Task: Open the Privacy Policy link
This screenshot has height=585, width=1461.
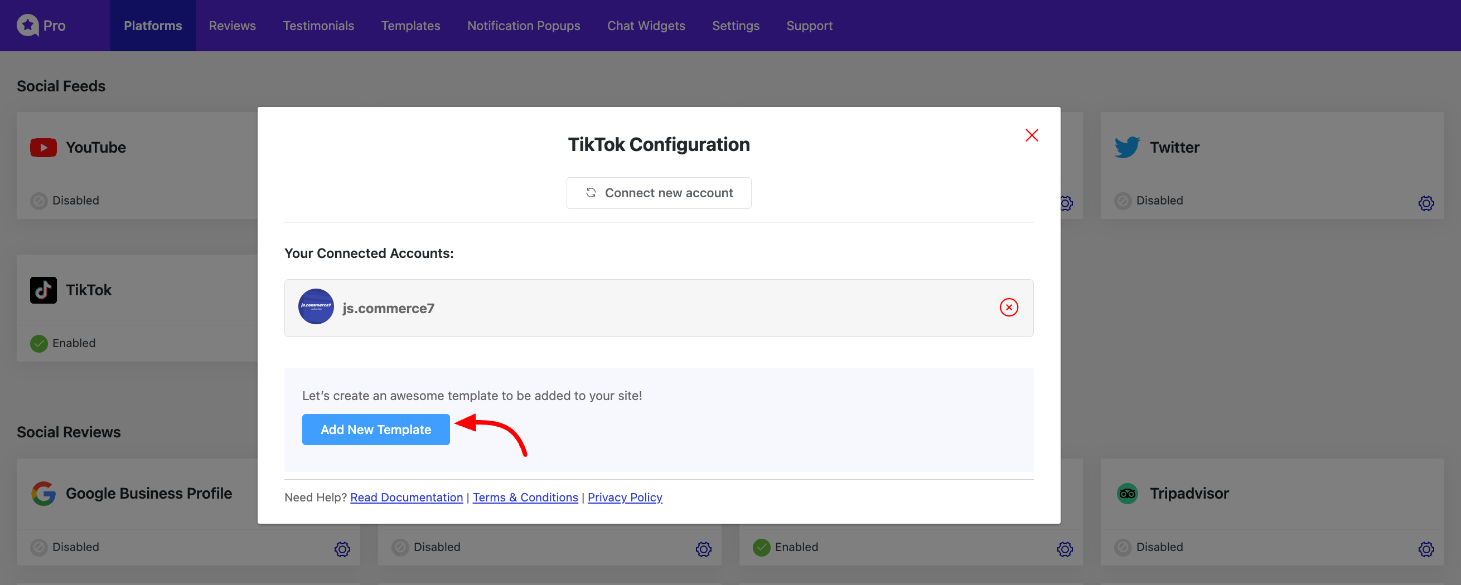Action: click(x=625, y=497)
